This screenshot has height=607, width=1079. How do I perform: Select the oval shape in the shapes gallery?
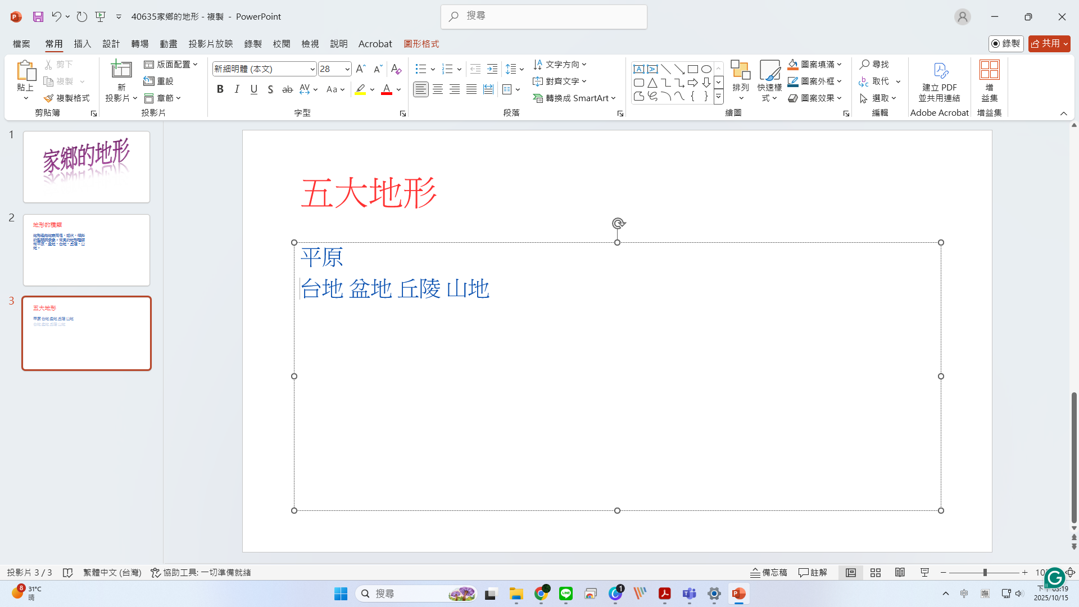click(706, 69)
